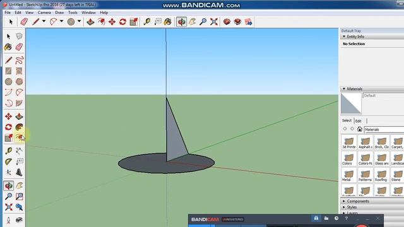
Task: Open the Shapes tool dropdown arrow
Action: click(x=79, y=21)
